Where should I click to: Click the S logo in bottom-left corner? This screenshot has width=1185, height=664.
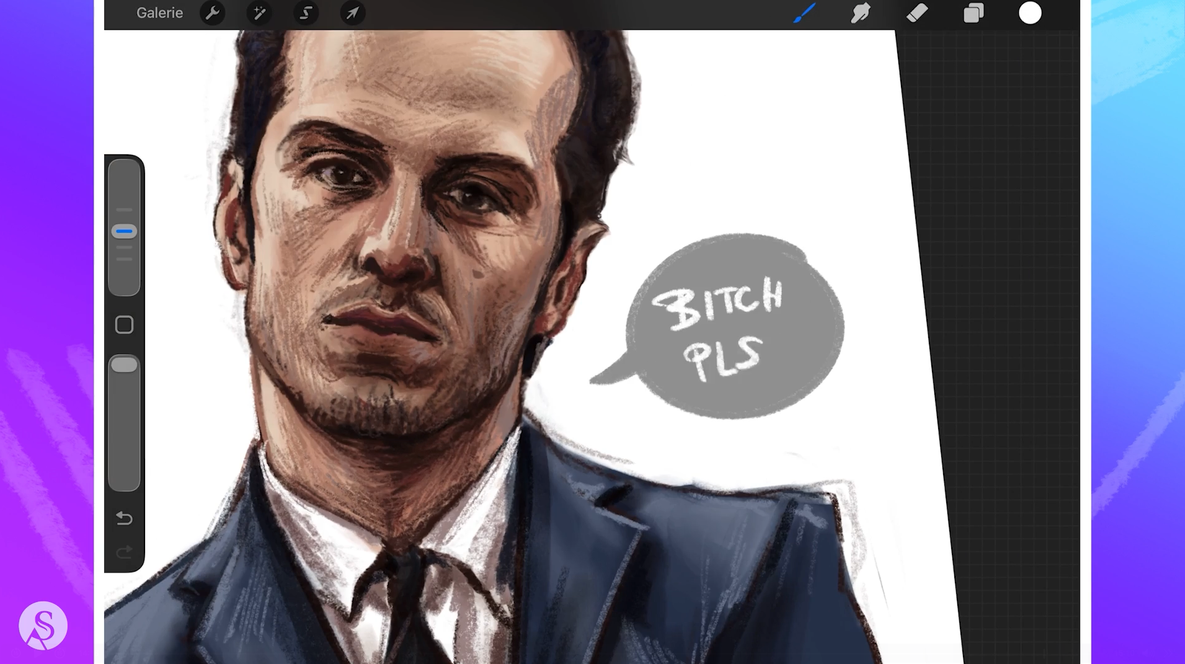tap(43, 626)
